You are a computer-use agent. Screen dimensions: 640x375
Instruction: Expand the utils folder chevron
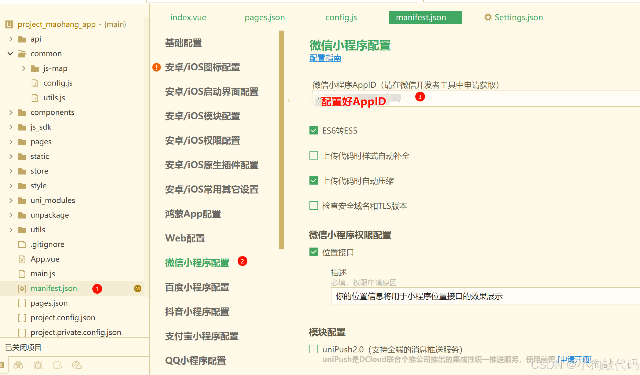coord(11,230)
